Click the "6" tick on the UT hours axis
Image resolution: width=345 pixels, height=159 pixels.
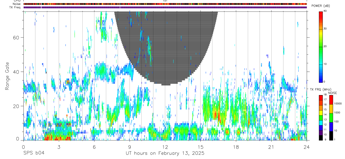pyautogui.click(x=94, y=147)
